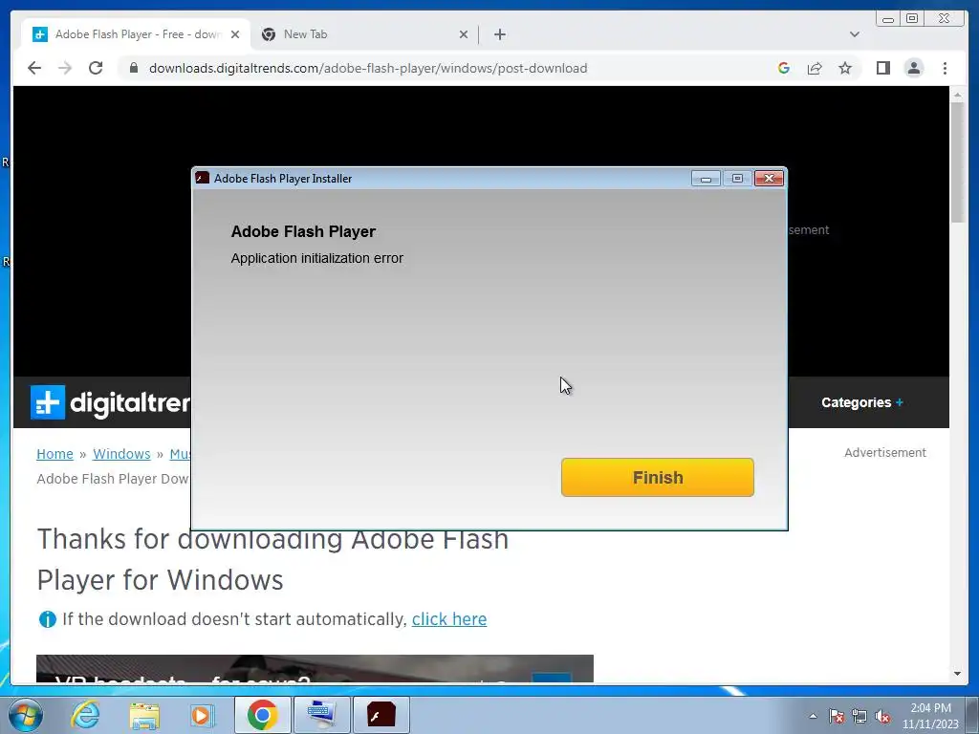
Task: Minimize the Adobe Flash Player Installer window
Action: [706, 179]
